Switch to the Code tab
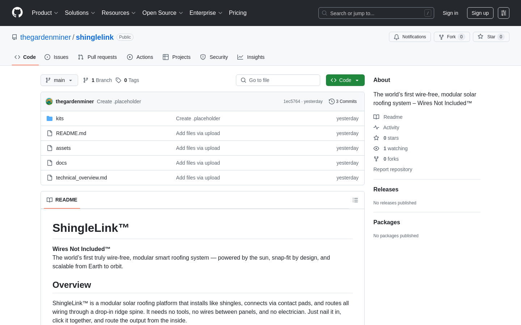The height and width of the screenshot is (325, 521). tap(25, 57)
